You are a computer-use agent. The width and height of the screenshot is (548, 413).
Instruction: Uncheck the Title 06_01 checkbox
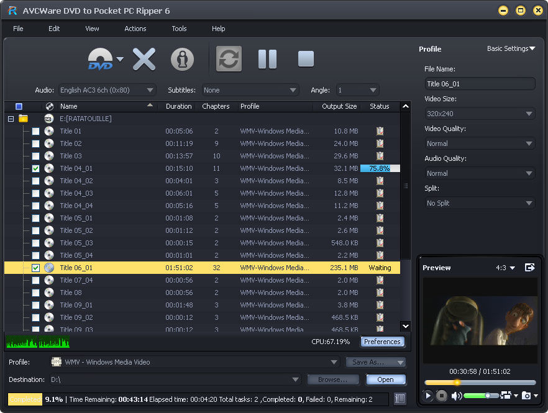(35, 268)
